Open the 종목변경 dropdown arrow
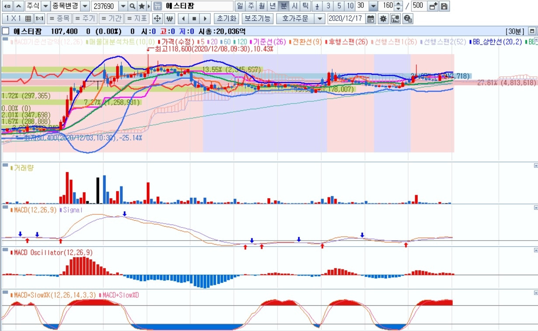 [x=85, y=6]
